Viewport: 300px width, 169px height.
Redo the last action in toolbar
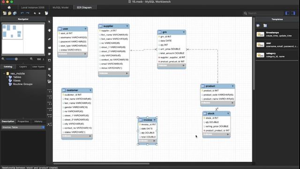pyautogui.click(x=28, y=13)
